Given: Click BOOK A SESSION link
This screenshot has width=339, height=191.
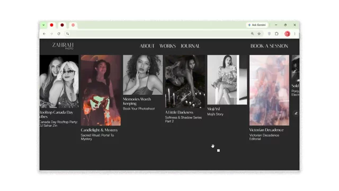Looking at the screenshot, I should tap(269, 46).
